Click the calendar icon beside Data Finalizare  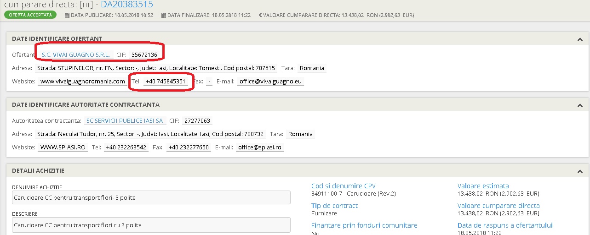pos(164,16)
